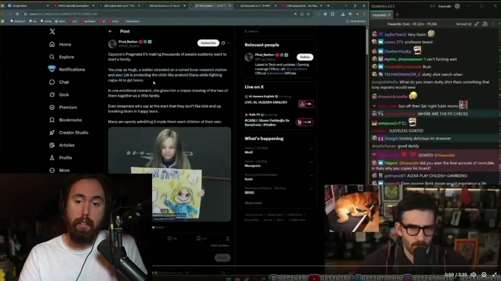Image resolution: width=501 pixels, height=281 pixels.
Task: Expand the More menu in X sidebar
Action: tap(59, 170)
